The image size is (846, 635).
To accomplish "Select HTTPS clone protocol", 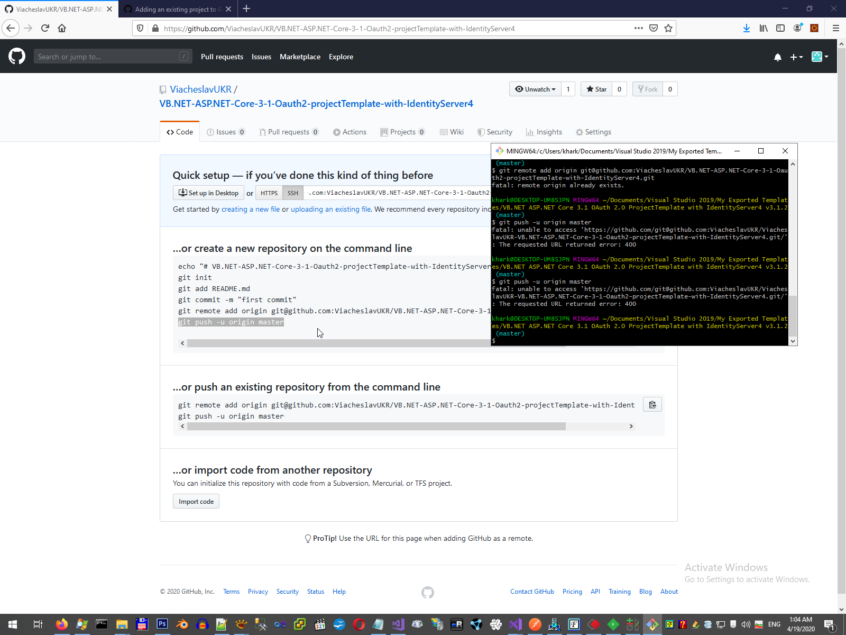I will (269, 193).
